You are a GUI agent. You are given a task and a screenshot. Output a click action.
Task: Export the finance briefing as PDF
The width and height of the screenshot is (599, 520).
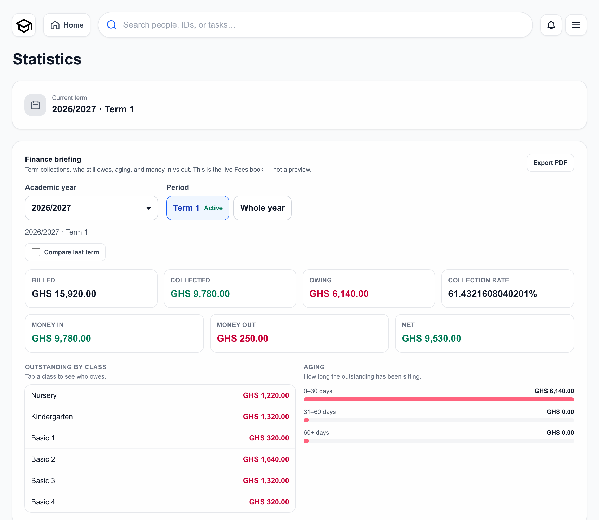(x=550, y=163)
